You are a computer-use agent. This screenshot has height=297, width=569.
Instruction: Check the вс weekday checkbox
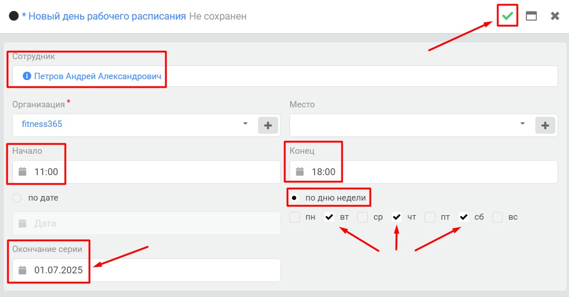(x=498, y=217)
